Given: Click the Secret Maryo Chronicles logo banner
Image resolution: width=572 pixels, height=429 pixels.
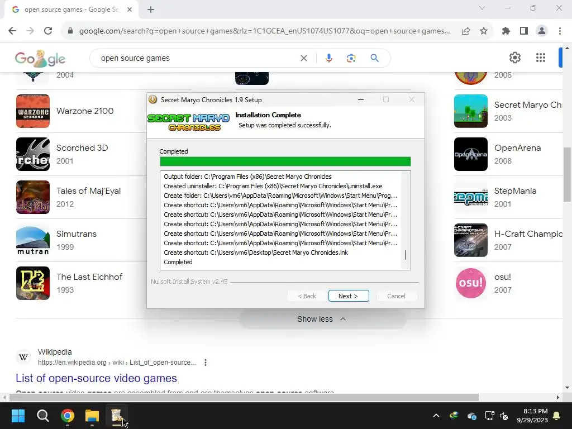Looking at the screenshot, I should point(189,122).
